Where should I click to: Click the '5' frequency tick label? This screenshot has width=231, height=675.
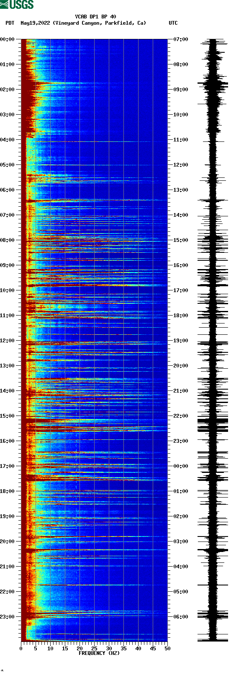click(36, 649)
